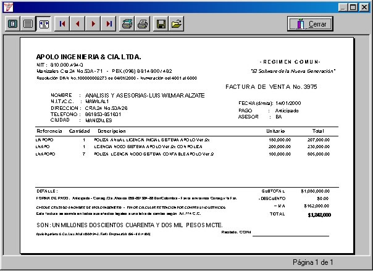Click the SON: UN MILLONES amount-in-words line

coord(130,225)
